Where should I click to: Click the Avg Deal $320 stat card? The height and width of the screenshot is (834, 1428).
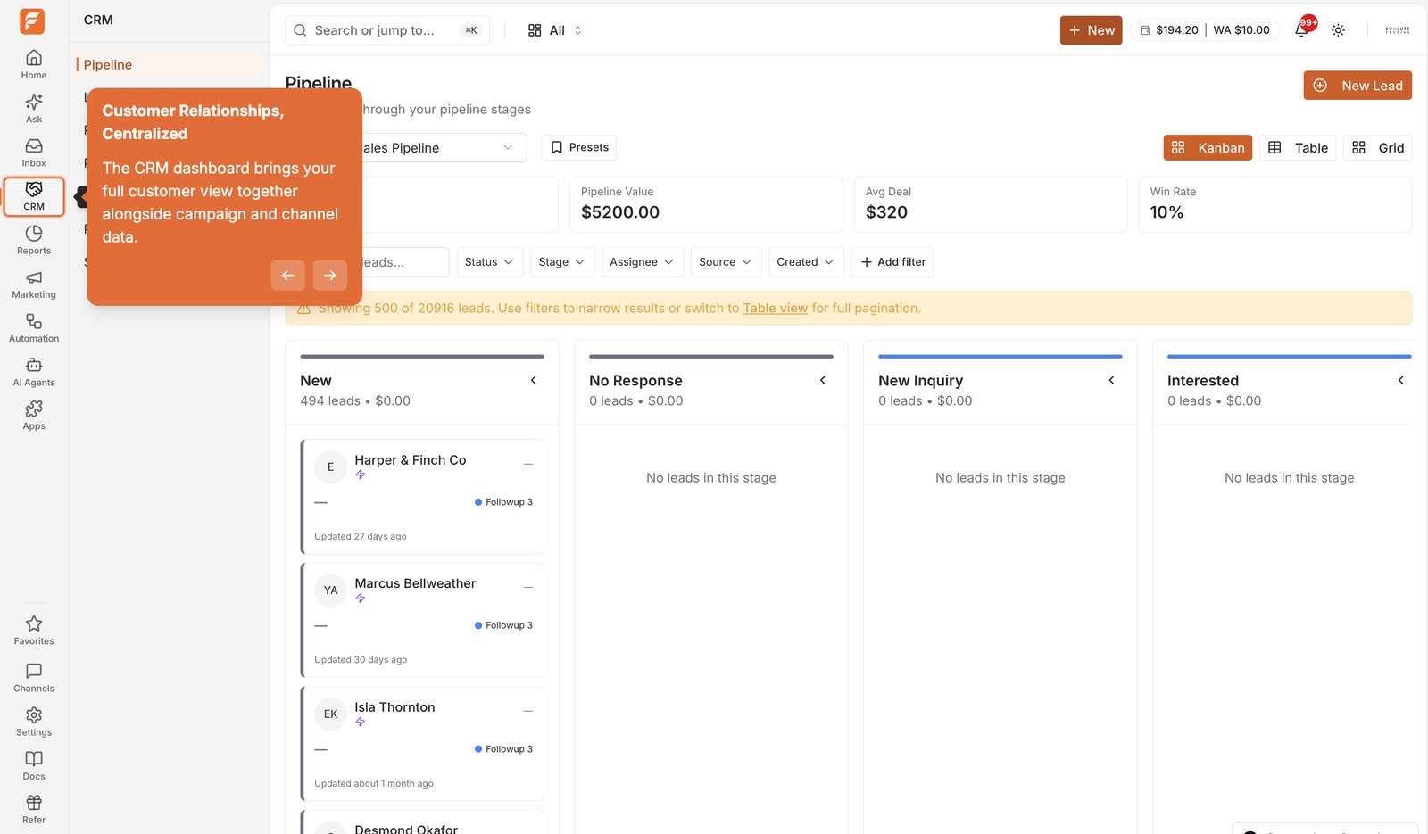pyautogui.click(x=991, y=204)
